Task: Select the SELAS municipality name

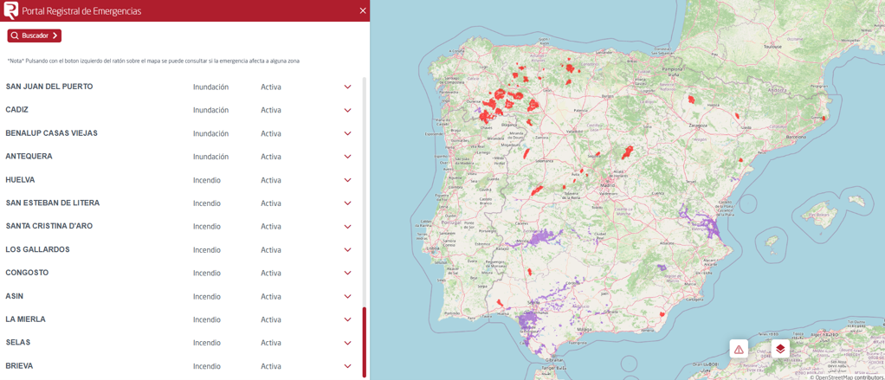Action: click(18, 342)
